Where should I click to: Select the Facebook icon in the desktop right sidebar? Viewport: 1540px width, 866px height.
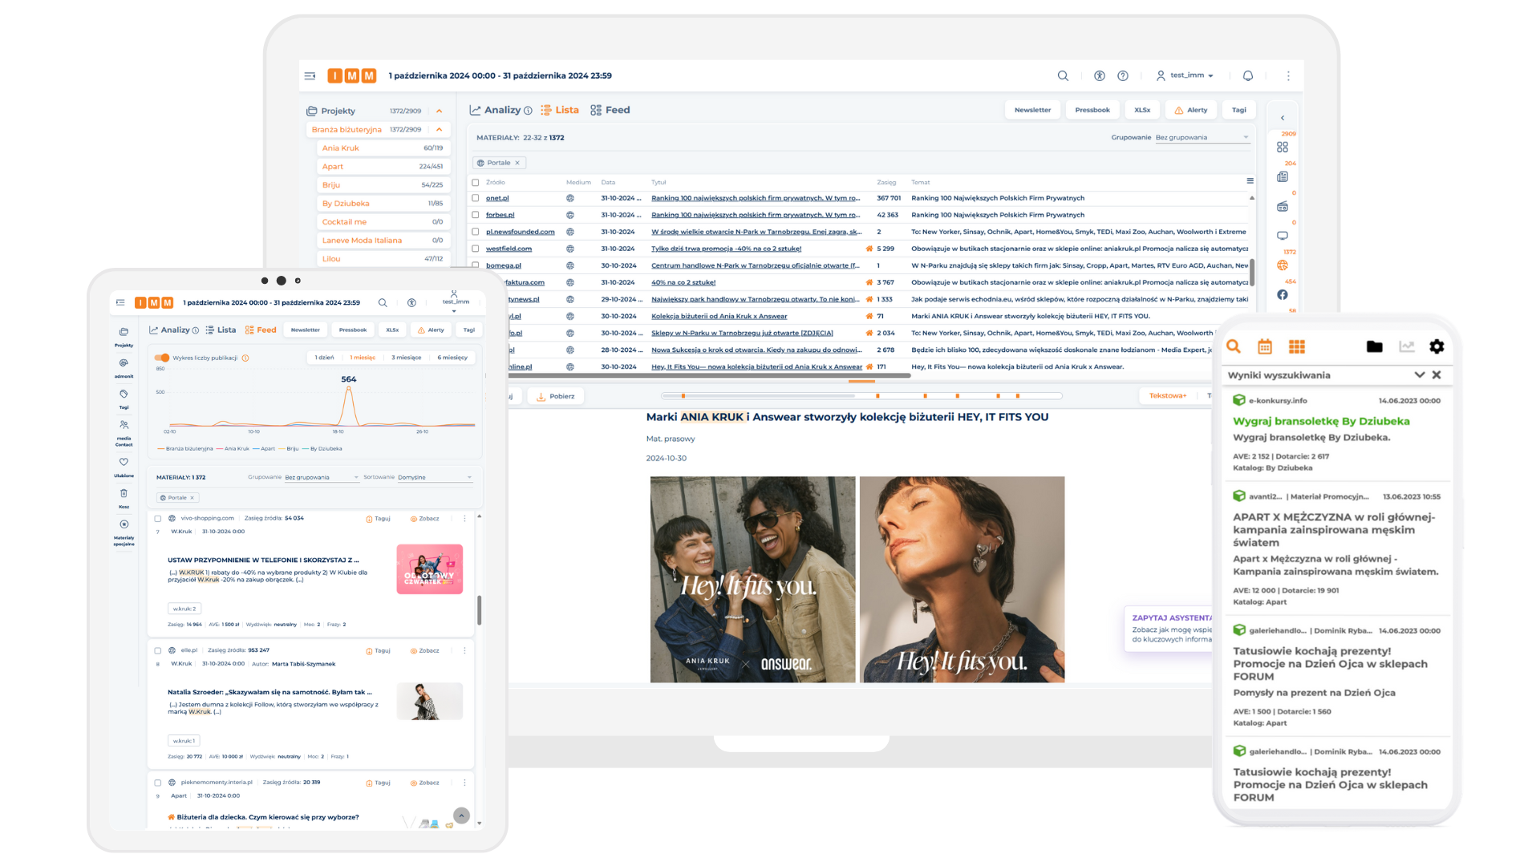pyautogui.click(x=1283, y=294)
